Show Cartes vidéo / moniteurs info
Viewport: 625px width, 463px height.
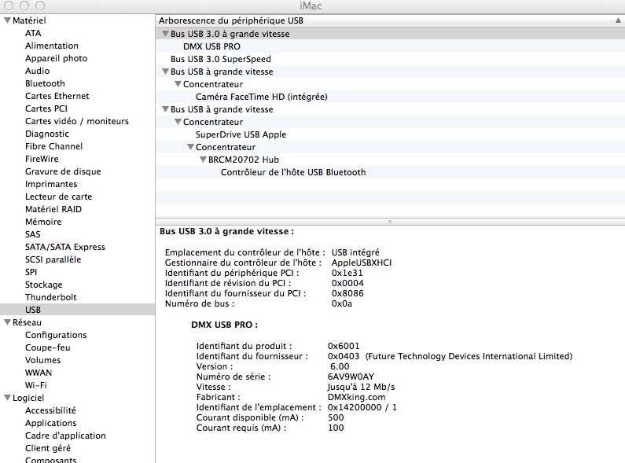(x=76, y=121)
